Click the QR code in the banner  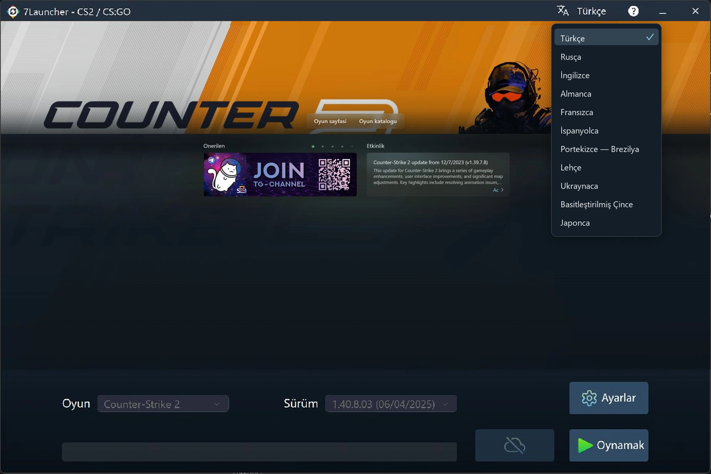pyautogui.click(x=334, y=175)
